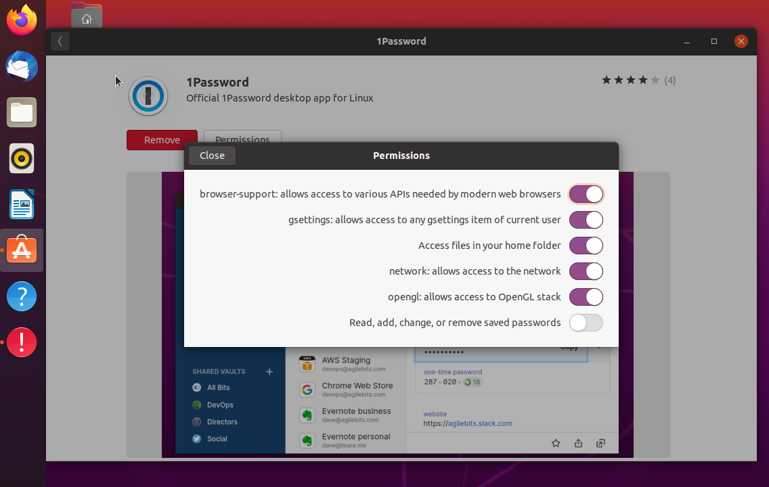Click the 1Password app title heading

pos(217,82)
